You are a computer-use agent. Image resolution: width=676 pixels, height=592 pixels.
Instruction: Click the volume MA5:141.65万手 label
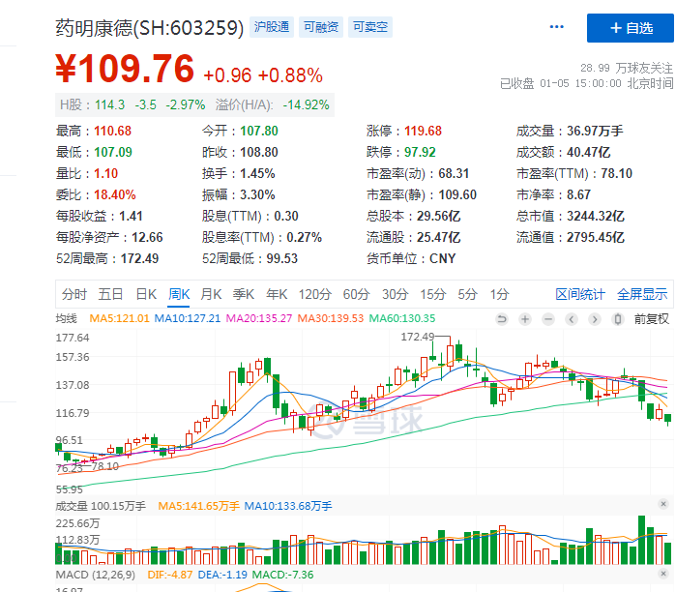pyautogui.click(x=198, y=506)
